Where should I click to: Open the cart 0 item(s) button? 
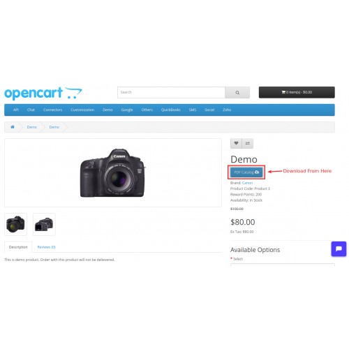[x=297, y=92]
